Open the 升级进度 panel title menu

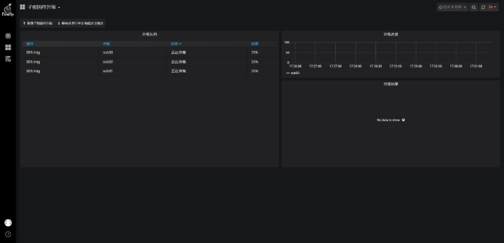(x=391, y=34)
